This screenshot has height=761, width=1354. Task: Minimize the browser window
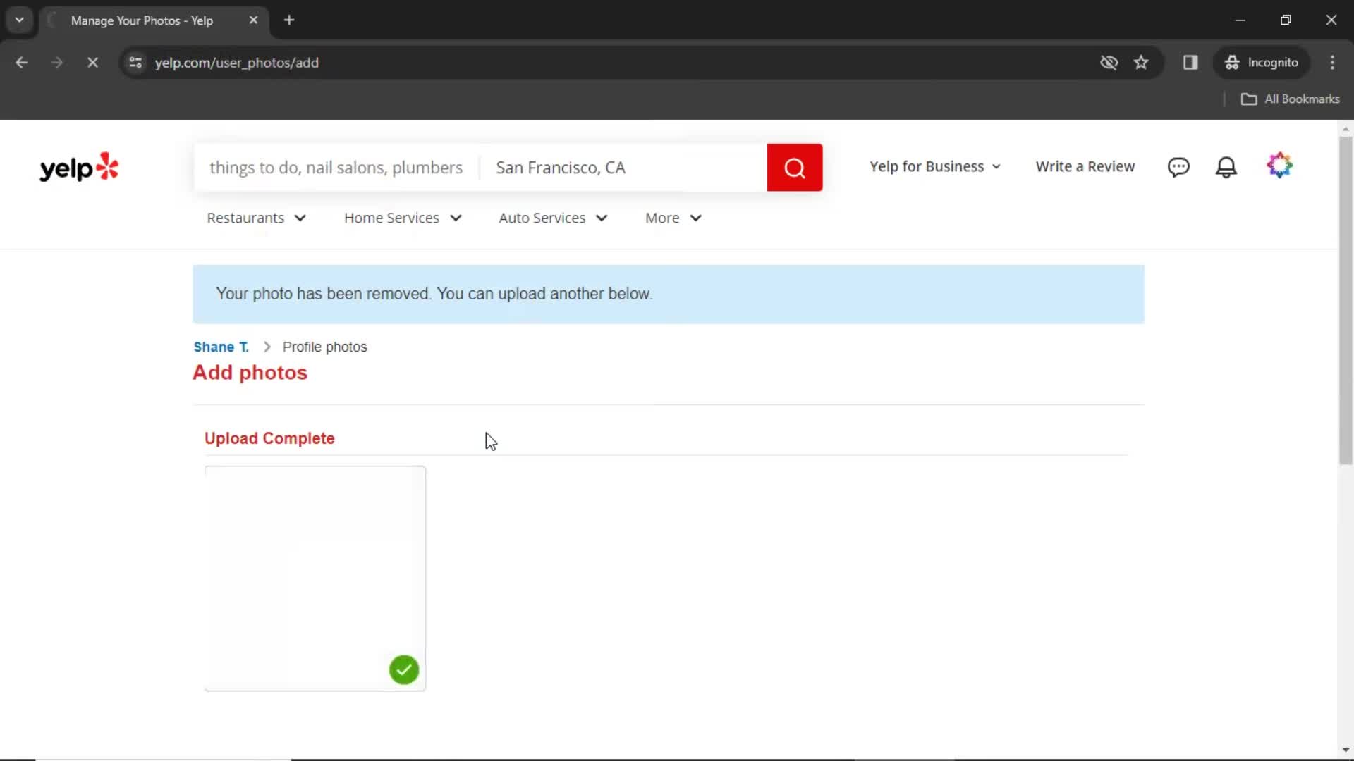[x=1240, y=20]
